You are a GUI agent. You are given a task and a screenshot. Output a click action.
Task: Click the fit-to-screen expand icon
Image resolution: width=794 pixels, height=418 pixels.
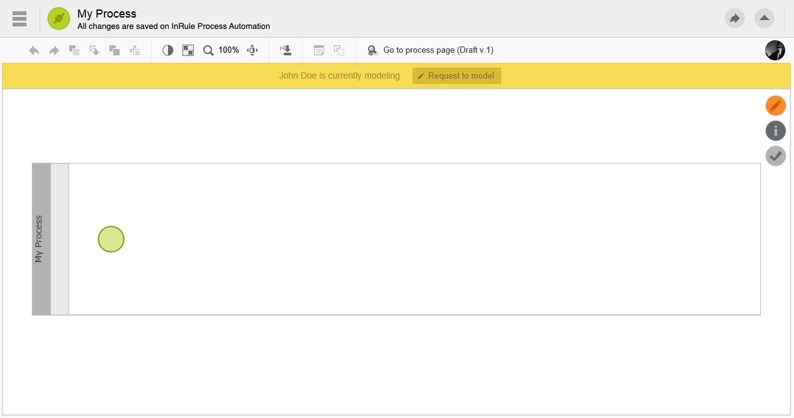pyautogui.click(x=188, y=50)
